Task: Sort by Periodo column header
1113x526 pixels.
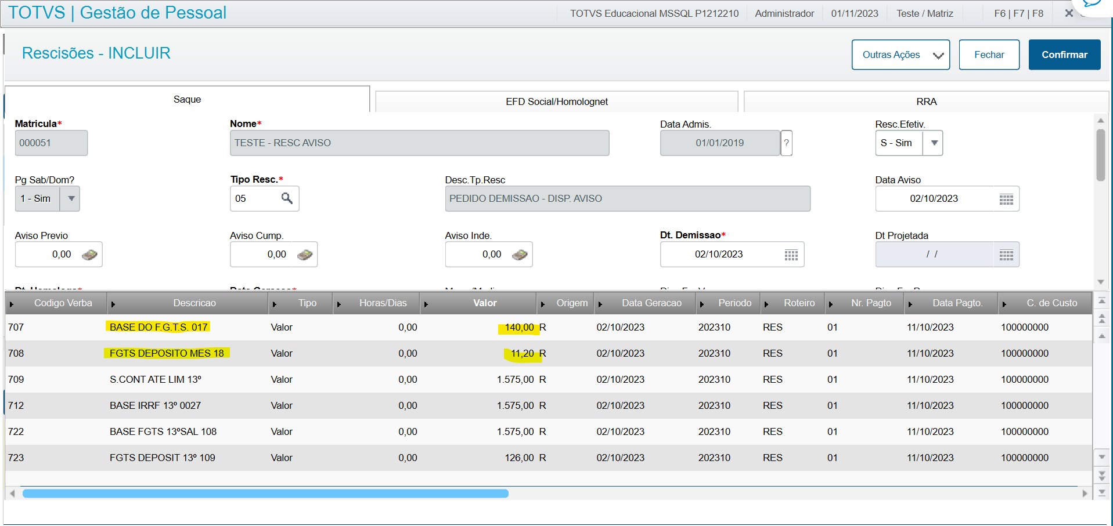Action: 729,303
